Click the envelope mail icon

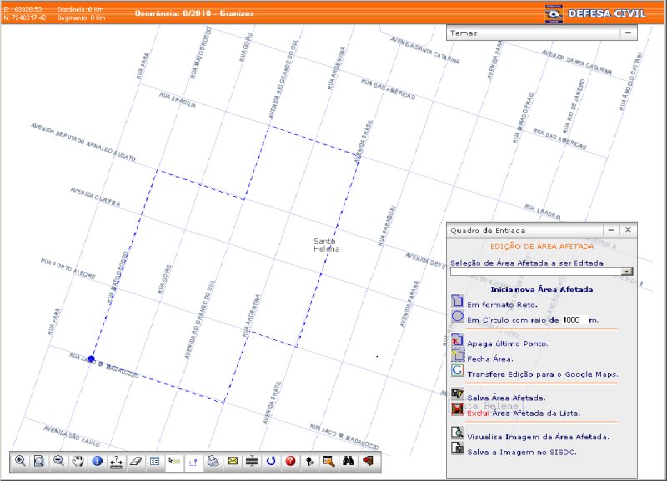pos(233,460)
